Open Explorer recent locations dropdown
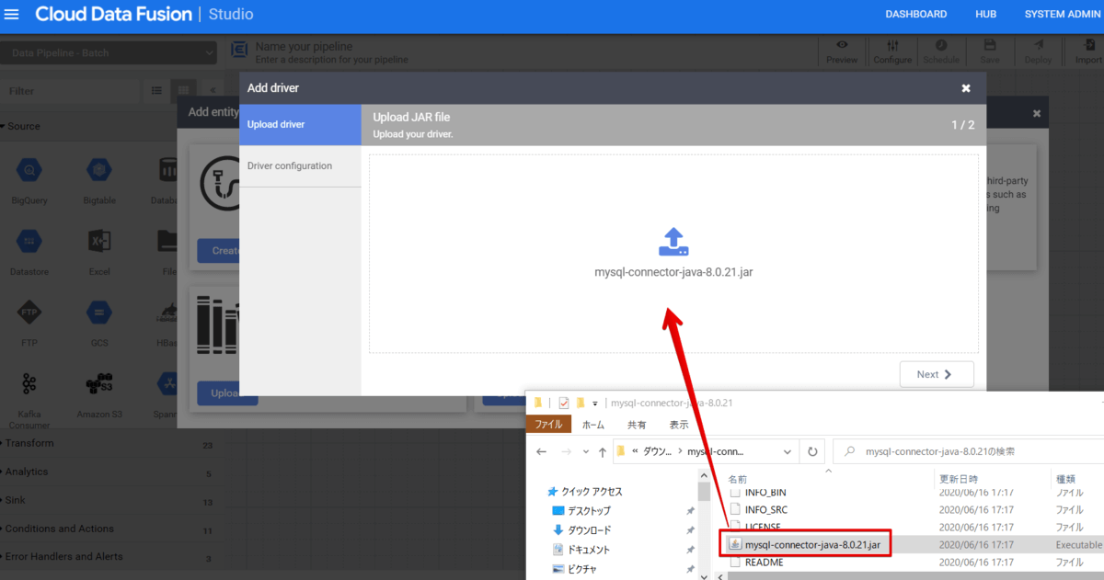Viewport: 1104px width, 580px height. click(586, 451)
